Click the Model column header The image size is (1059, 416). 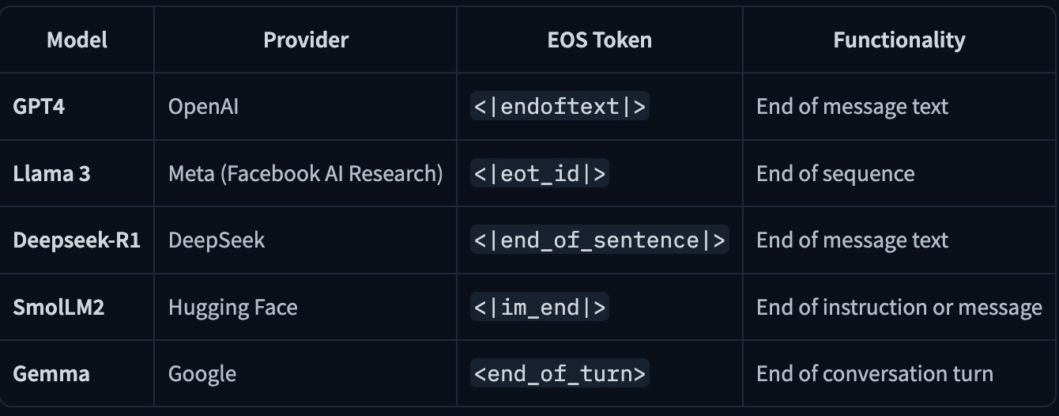coord(77,40)
